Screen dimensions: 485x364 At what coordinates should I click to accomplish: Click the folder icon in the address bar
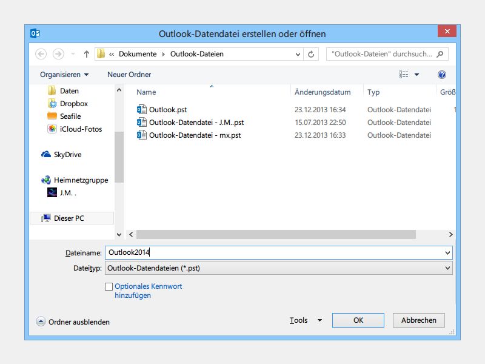tap(101, 54)
